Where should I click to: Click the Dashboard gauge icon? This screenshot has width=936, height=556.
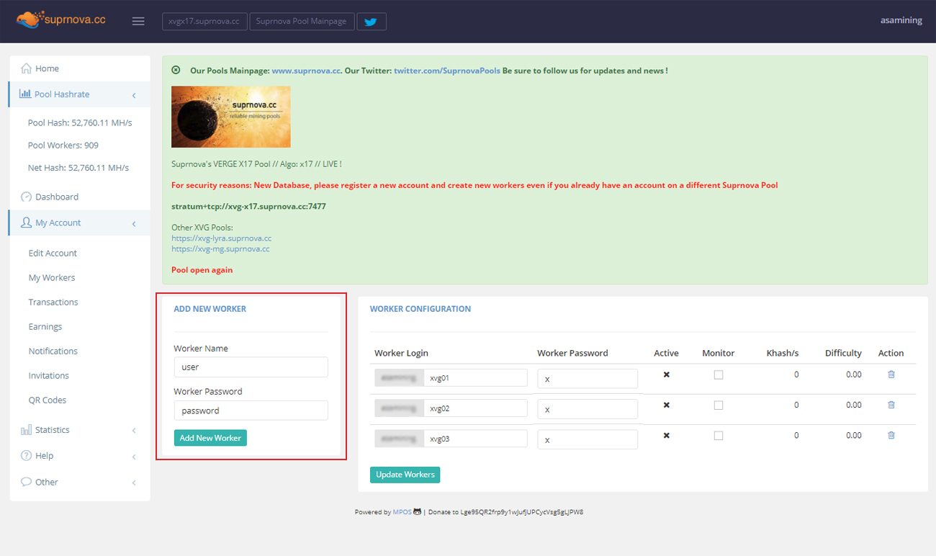tap(27, 197)
